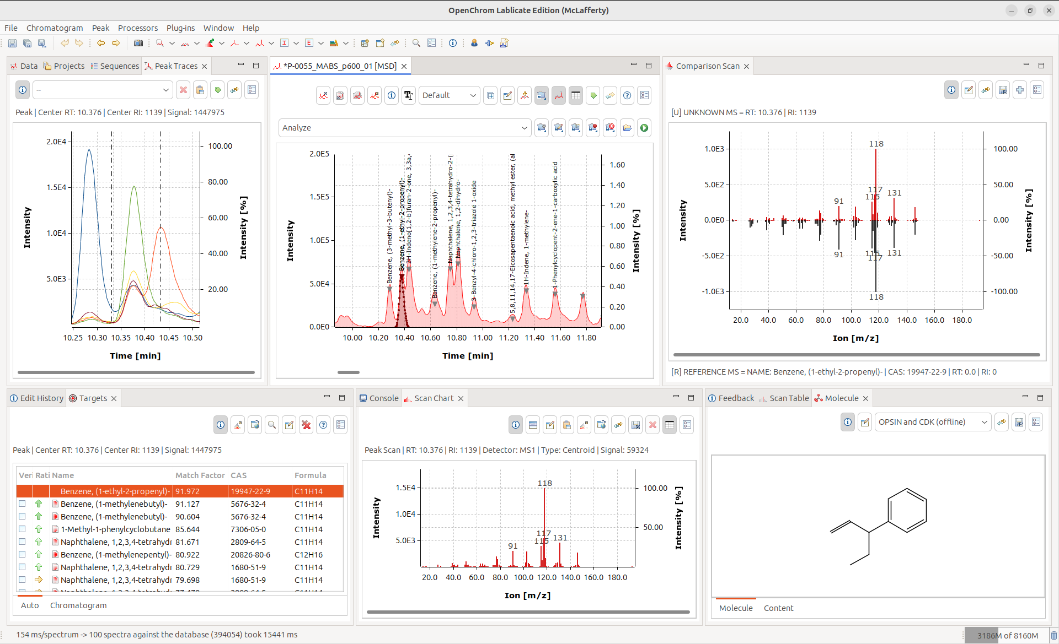Click the green play button beside Analyze
Viewport: 1059px width, 644px height.
[x=644, y=128]
